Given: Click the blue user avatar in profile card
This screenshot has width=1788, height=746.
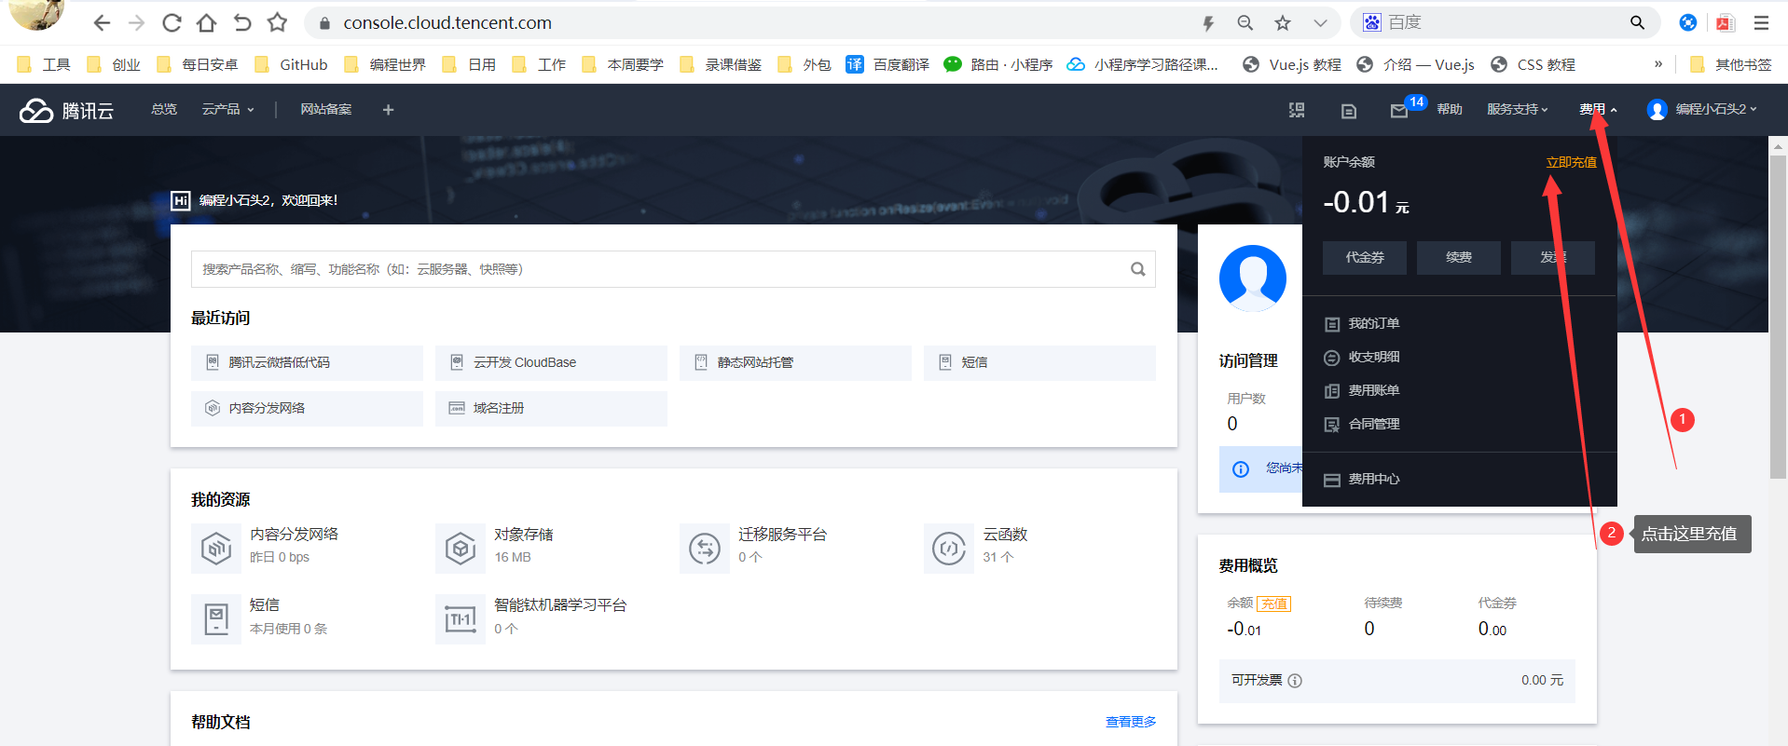Looking at the screenshot, I should coord(1252,278).
